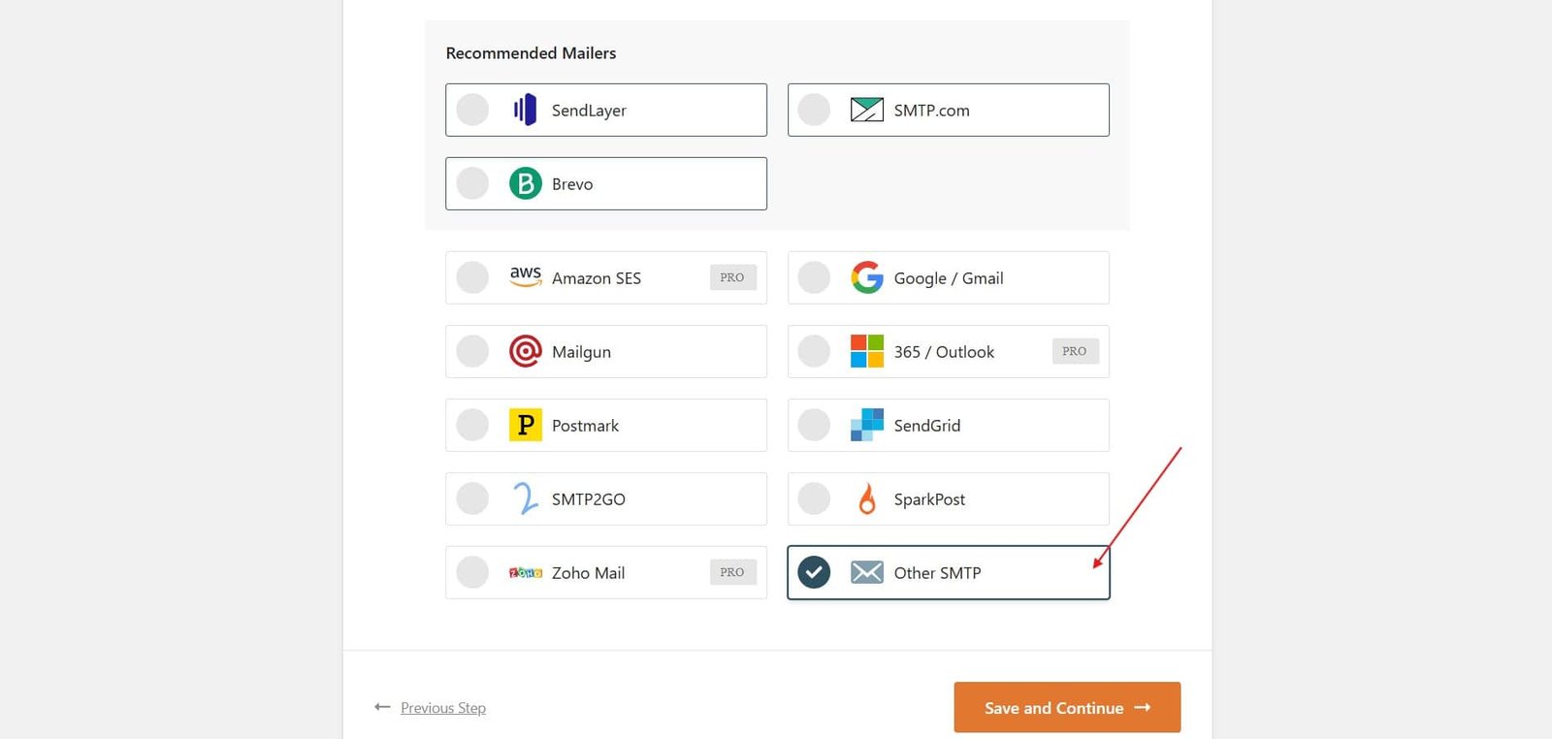The width and height of the screenshot is (1552, 739).
Task: Click the 365 / Outlook Microsoft icon
Action: pos(864,351)
